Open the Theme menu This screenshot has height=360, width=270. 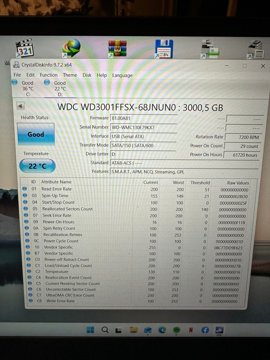tap(70, 75)
